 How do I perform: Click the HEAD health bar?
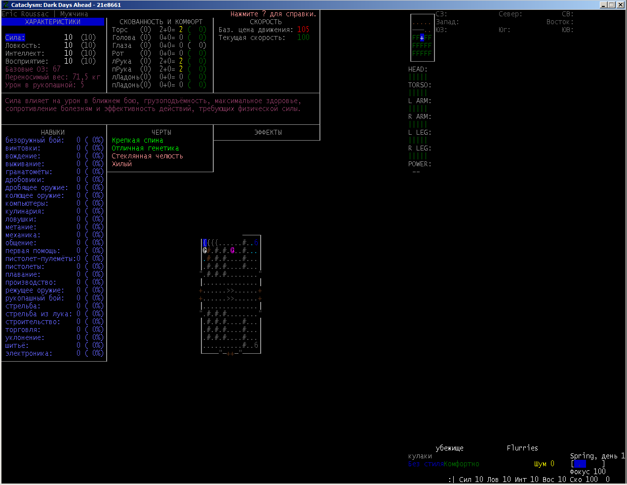(418, 77)
